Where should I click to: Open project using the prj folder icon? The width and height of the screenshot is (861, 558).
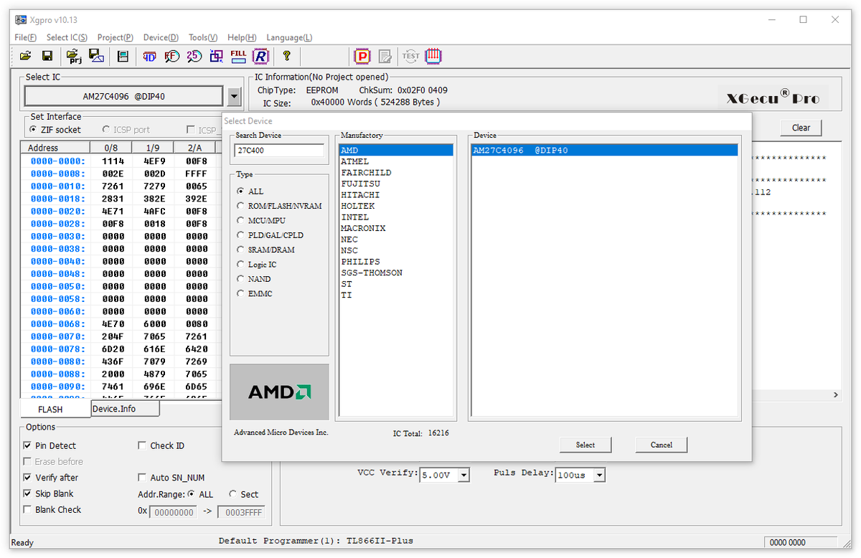click(74, 56)
